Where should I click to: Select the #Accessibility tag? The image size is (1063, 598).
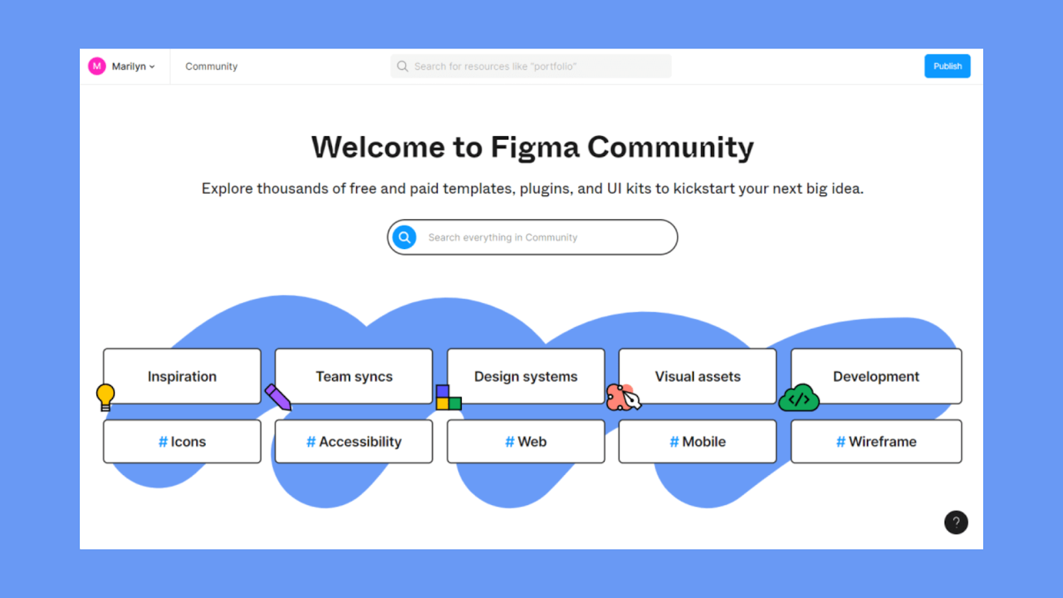[x=353, y=441]
